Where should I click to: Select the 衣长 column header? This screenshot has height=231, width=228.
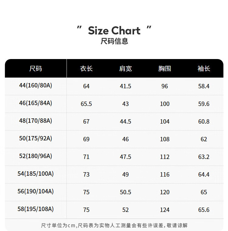tap(86, 68)
